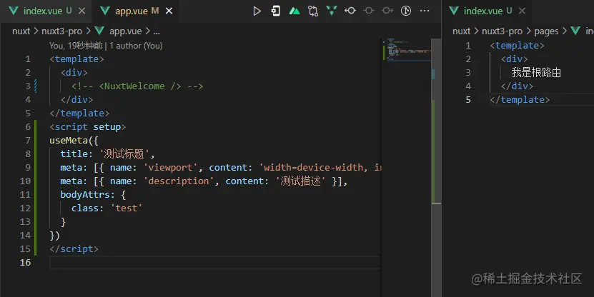Click 'nuxt' breadcrumb in the right editor
This screenshot has width=594, height=297.
[461, 31]
